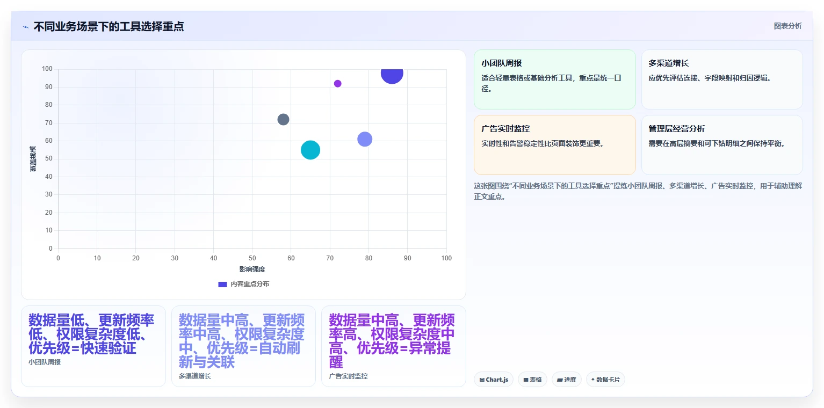Screen dimensions: 824x408
Task: Click the small purple bubble on chart
Action: point(338,84)
